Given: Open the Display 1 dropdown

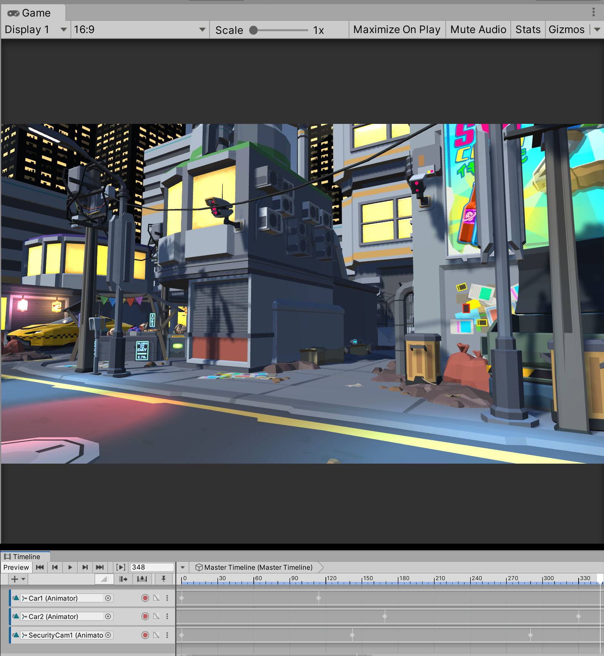Looking at the screenshot, I should pos(35,30).
